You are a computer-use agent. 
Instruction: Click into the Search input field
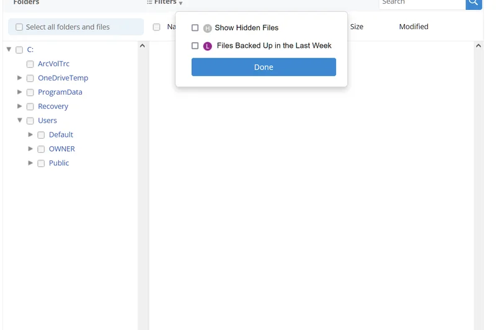422,3
